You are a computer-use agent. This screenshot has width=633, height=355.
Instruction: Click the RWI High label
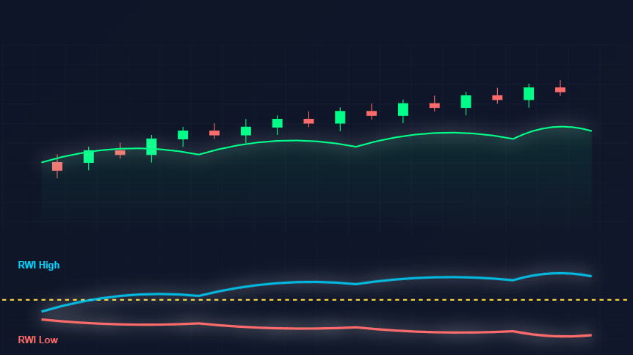tap(39, 265)
